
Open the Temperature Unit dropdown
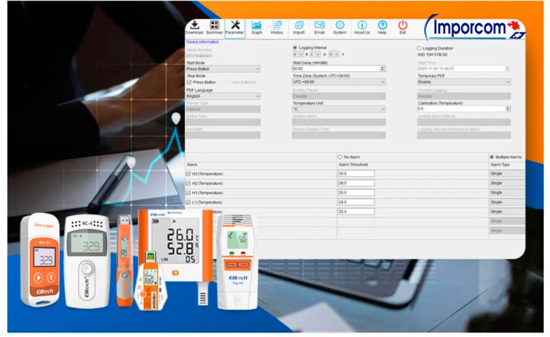coord(339,109)
